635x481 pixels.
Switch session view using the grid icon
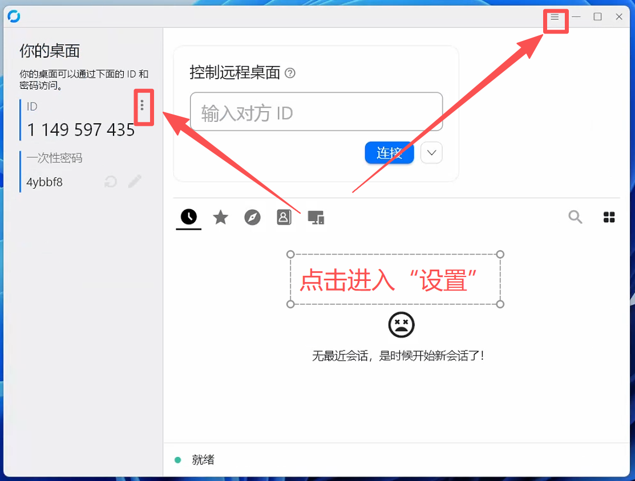[x=609, y=217]
